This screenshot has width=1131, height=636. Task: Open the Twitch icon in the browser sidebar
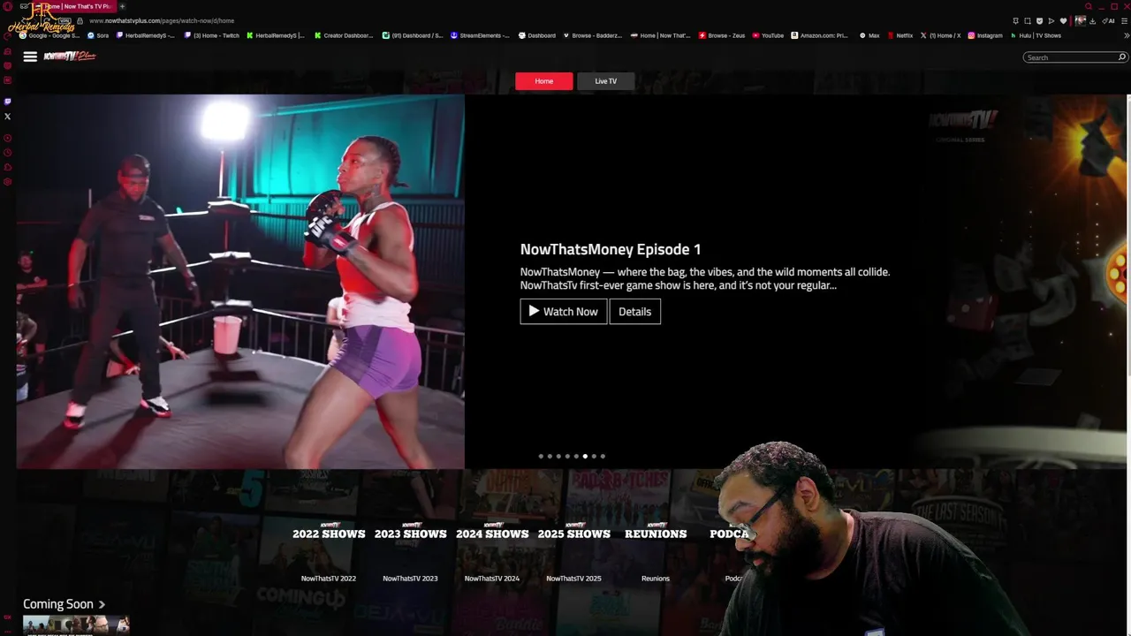coord(8,102)
